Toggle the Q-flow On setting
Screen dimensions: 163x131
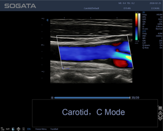152,48
